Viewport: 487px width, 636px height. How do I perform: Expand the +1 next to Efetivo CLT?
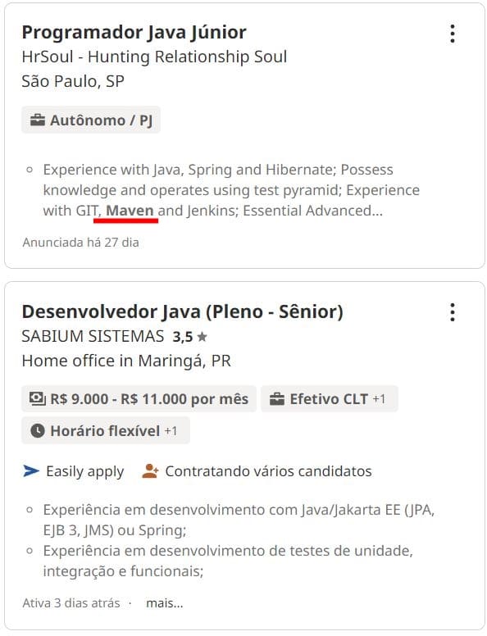(x=379, y=399)
